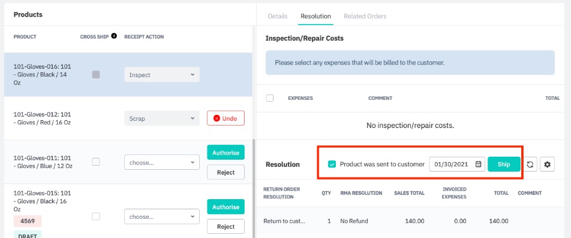
Task: Select the 101-Gloves-012 product text
Action: click(x=42, y=118)
